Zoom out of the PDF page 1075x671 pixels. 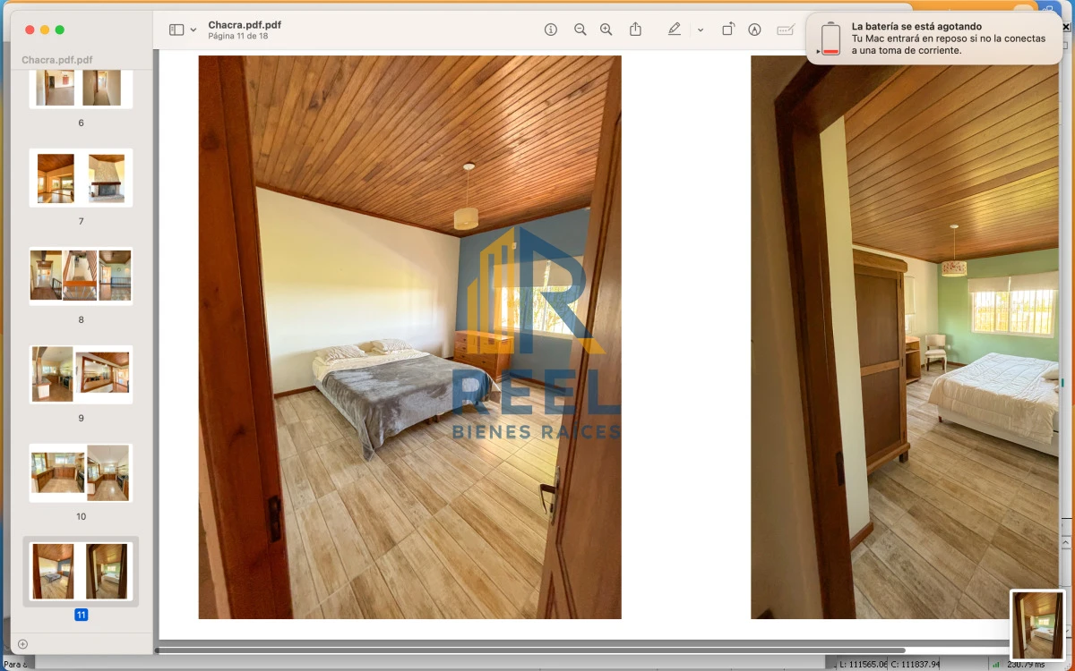click(x=580, y=30)
